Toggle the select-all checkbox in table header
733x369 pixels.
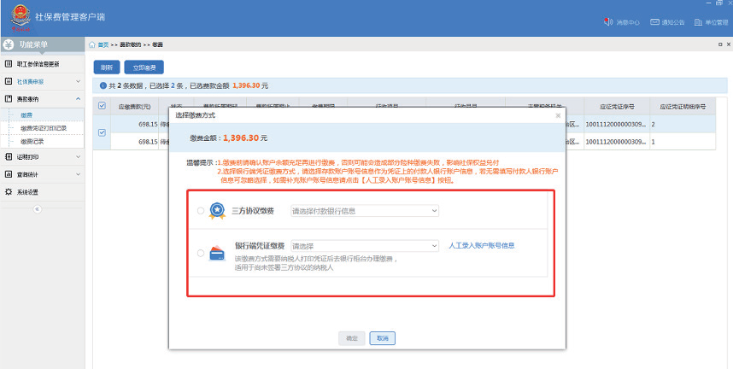[x=103, y=106]
